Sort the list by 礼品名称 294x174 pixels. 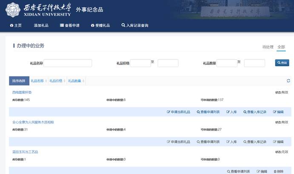[38, 81]
